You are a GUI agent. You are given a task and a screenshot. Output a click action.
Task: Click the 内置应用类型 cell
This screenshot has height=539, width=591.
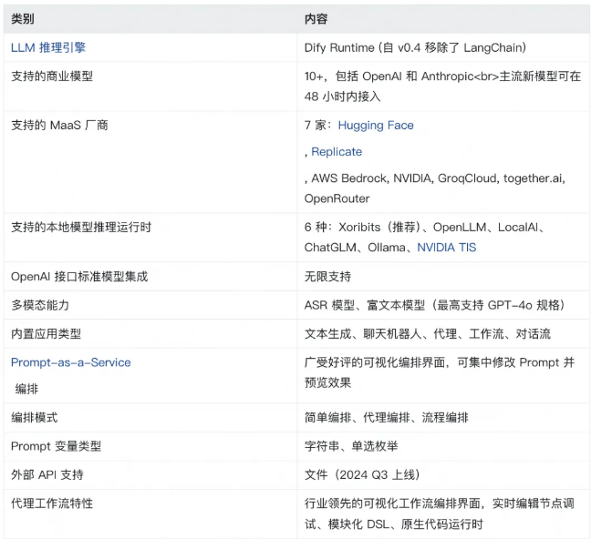pos(150,334)
